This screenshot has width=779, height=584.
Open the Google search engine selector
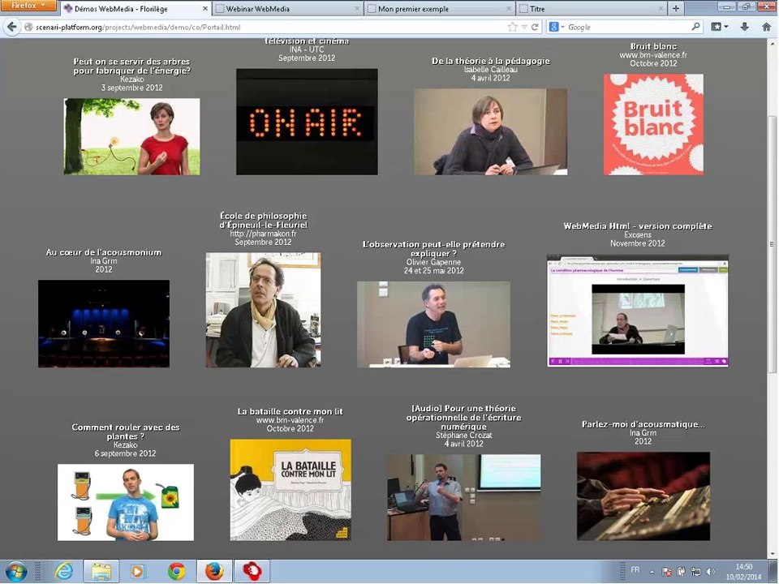[556, 28]
